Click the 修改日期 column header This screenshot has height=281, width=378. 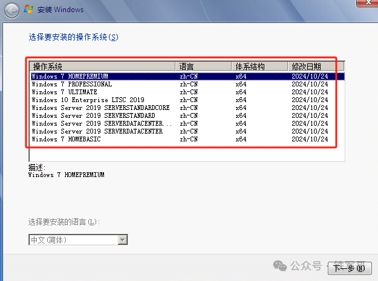coord(316,66)
